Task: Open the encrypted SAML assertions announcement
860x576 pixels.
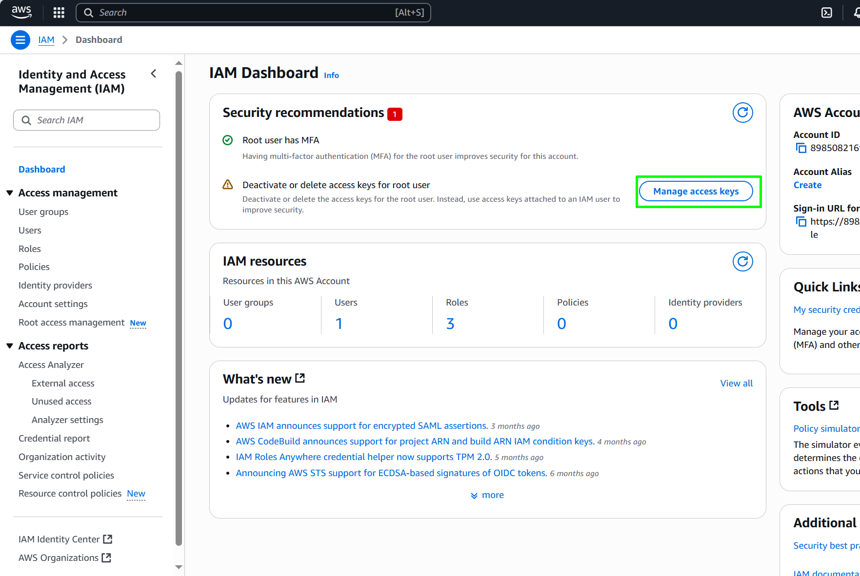Action: 362,426
